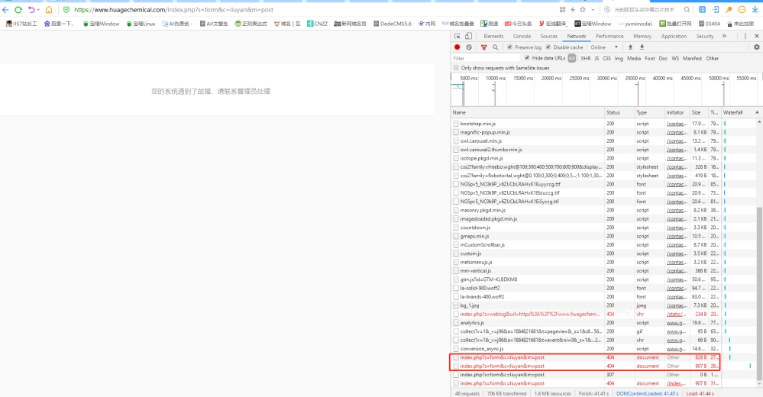Open the dropdown arrow beside the star
The image size is (763, 397).
pos(593,10)
